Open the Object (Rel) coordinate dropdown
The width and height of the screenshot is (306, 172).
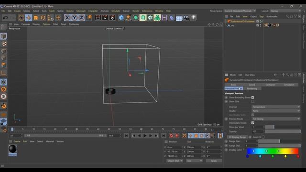(175, 161)
